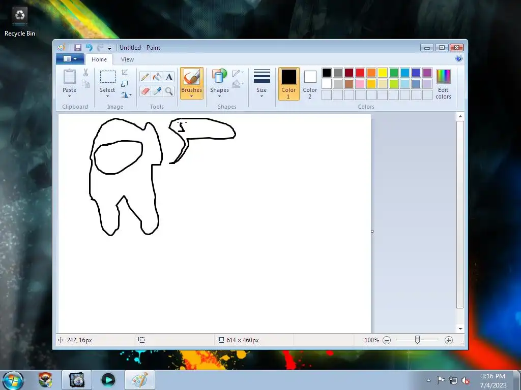
Task: Open Customize Quick Access Toolbar dropdown
Action: [110, 48]
